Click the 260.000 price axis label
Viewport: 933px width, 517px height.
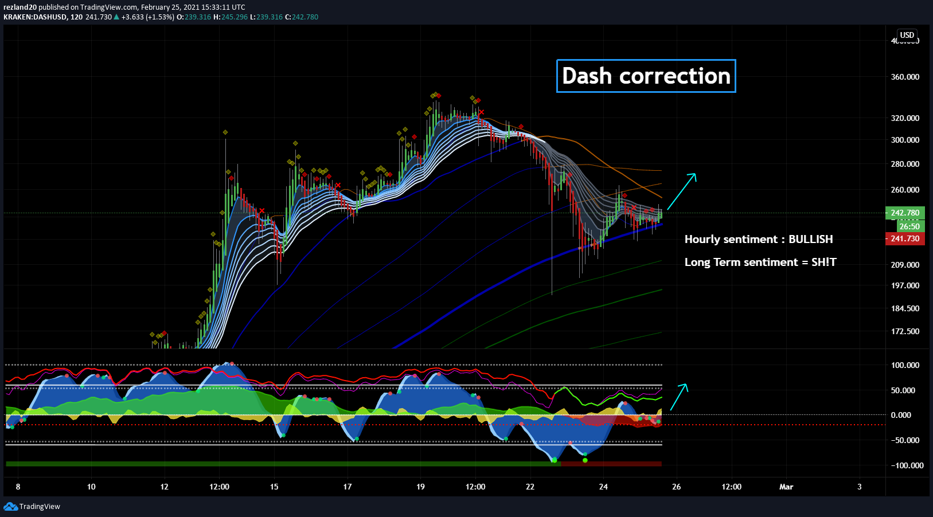click(905, 190)
